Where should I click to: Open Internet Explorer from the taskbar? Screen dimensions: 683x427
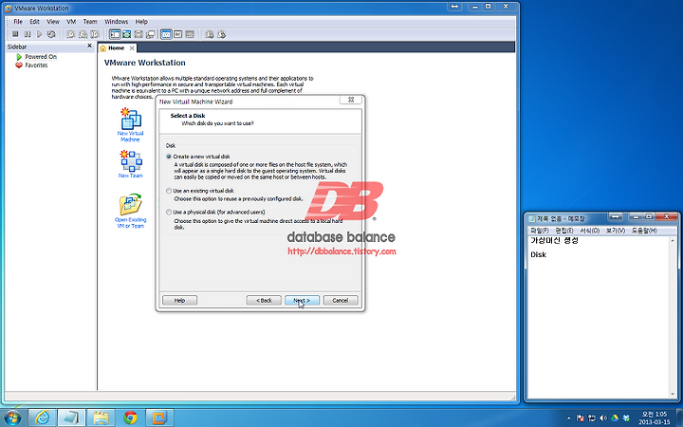[x=43, y=418]
